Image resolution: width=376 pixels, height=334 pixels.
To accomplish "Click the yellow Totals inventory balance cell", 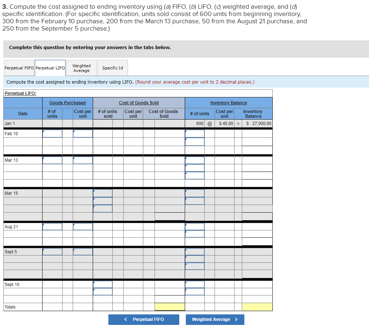I will point(257,306).
